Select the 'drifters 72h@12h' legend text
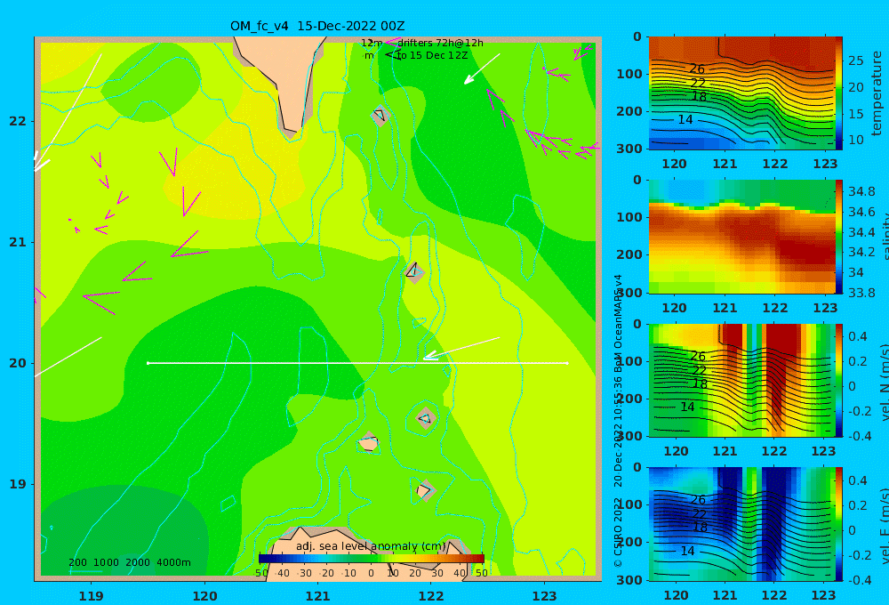This screenshot has width=889, height=605. pos(440,43)
